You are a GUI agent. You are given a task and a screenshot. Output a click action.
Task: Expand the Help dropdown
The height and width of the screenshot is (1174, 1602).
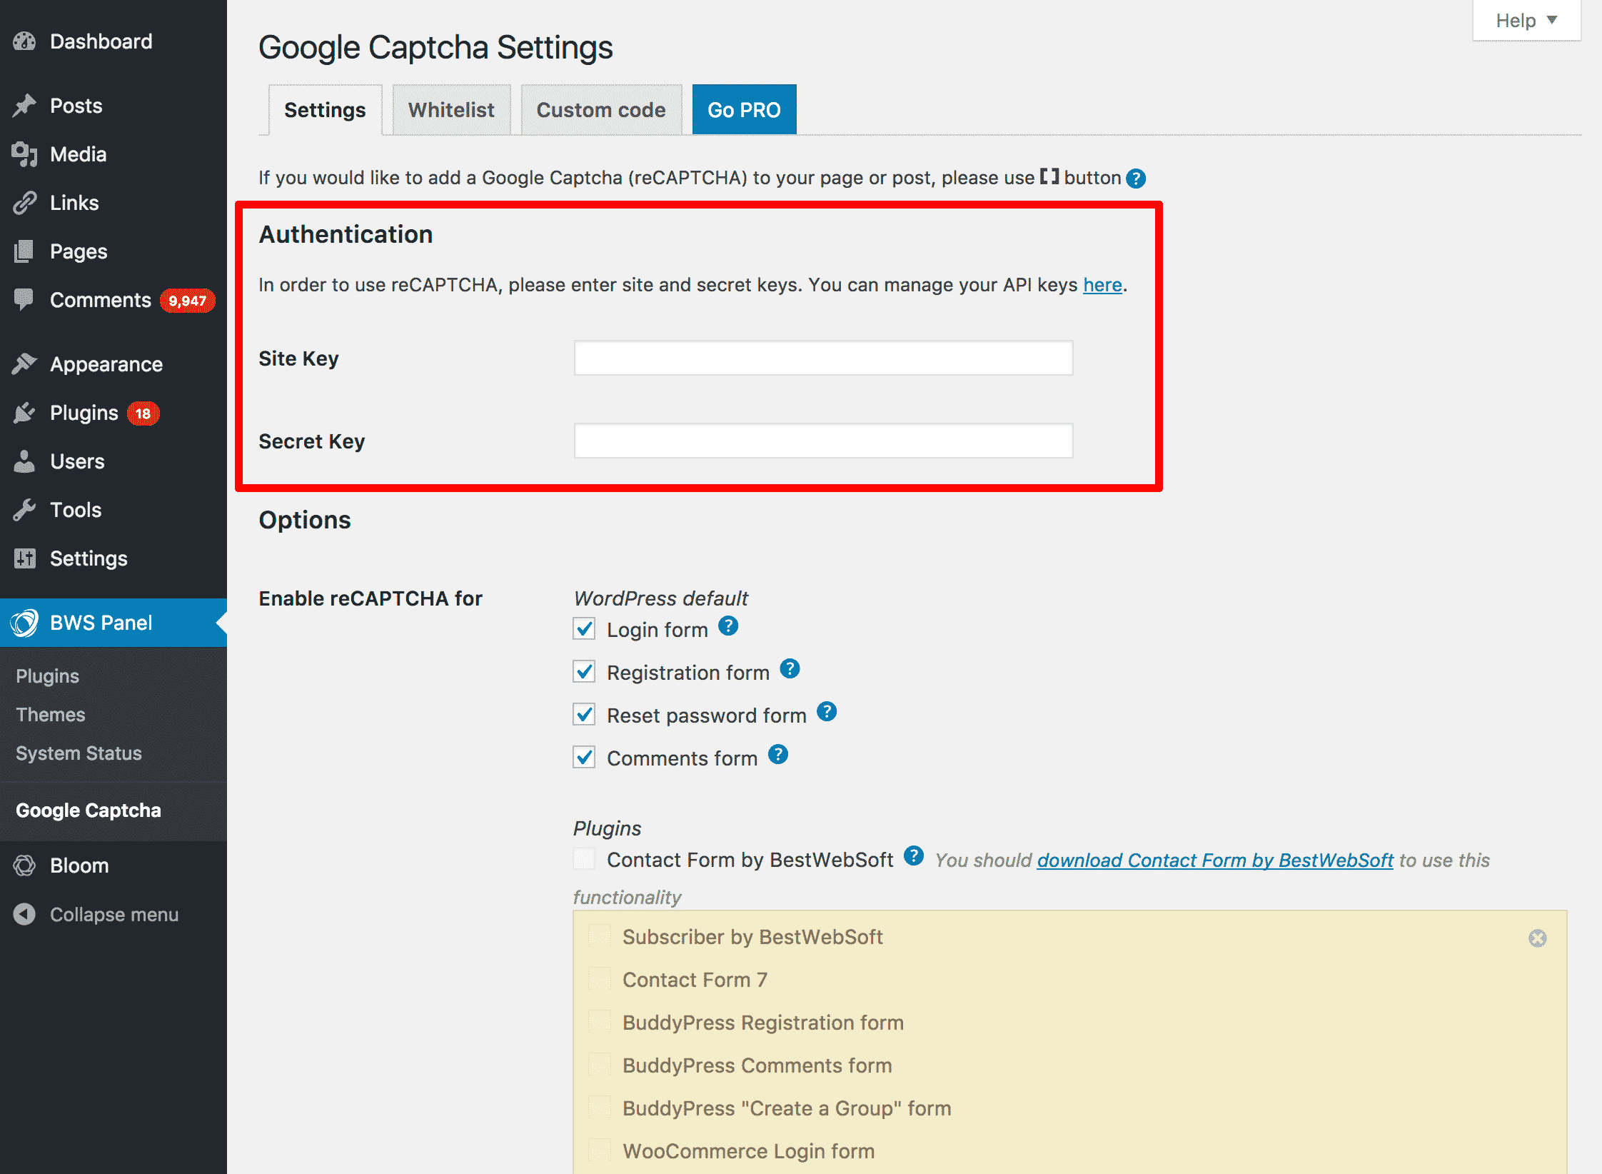click(1526, 20)
